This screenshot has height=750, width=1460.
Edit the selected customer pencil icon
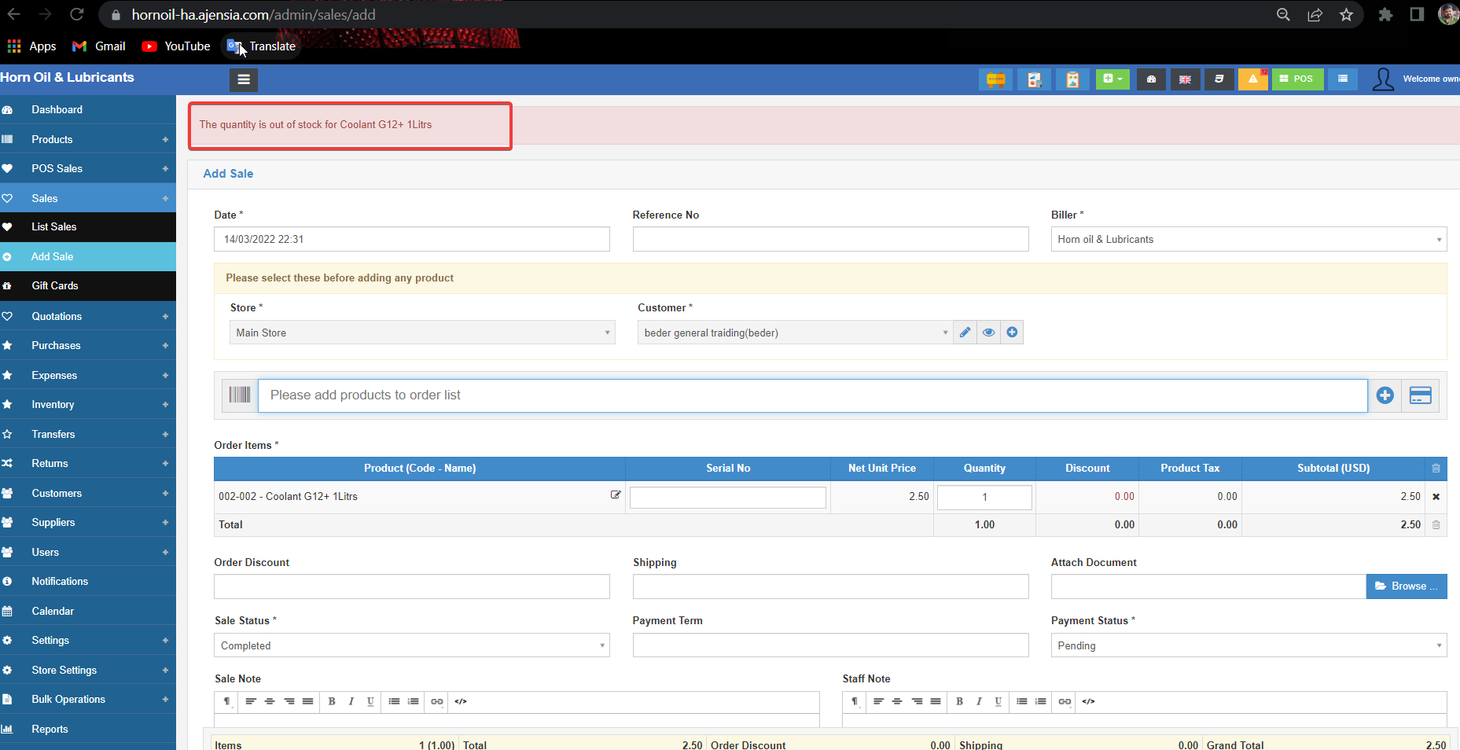coord(965,333)
